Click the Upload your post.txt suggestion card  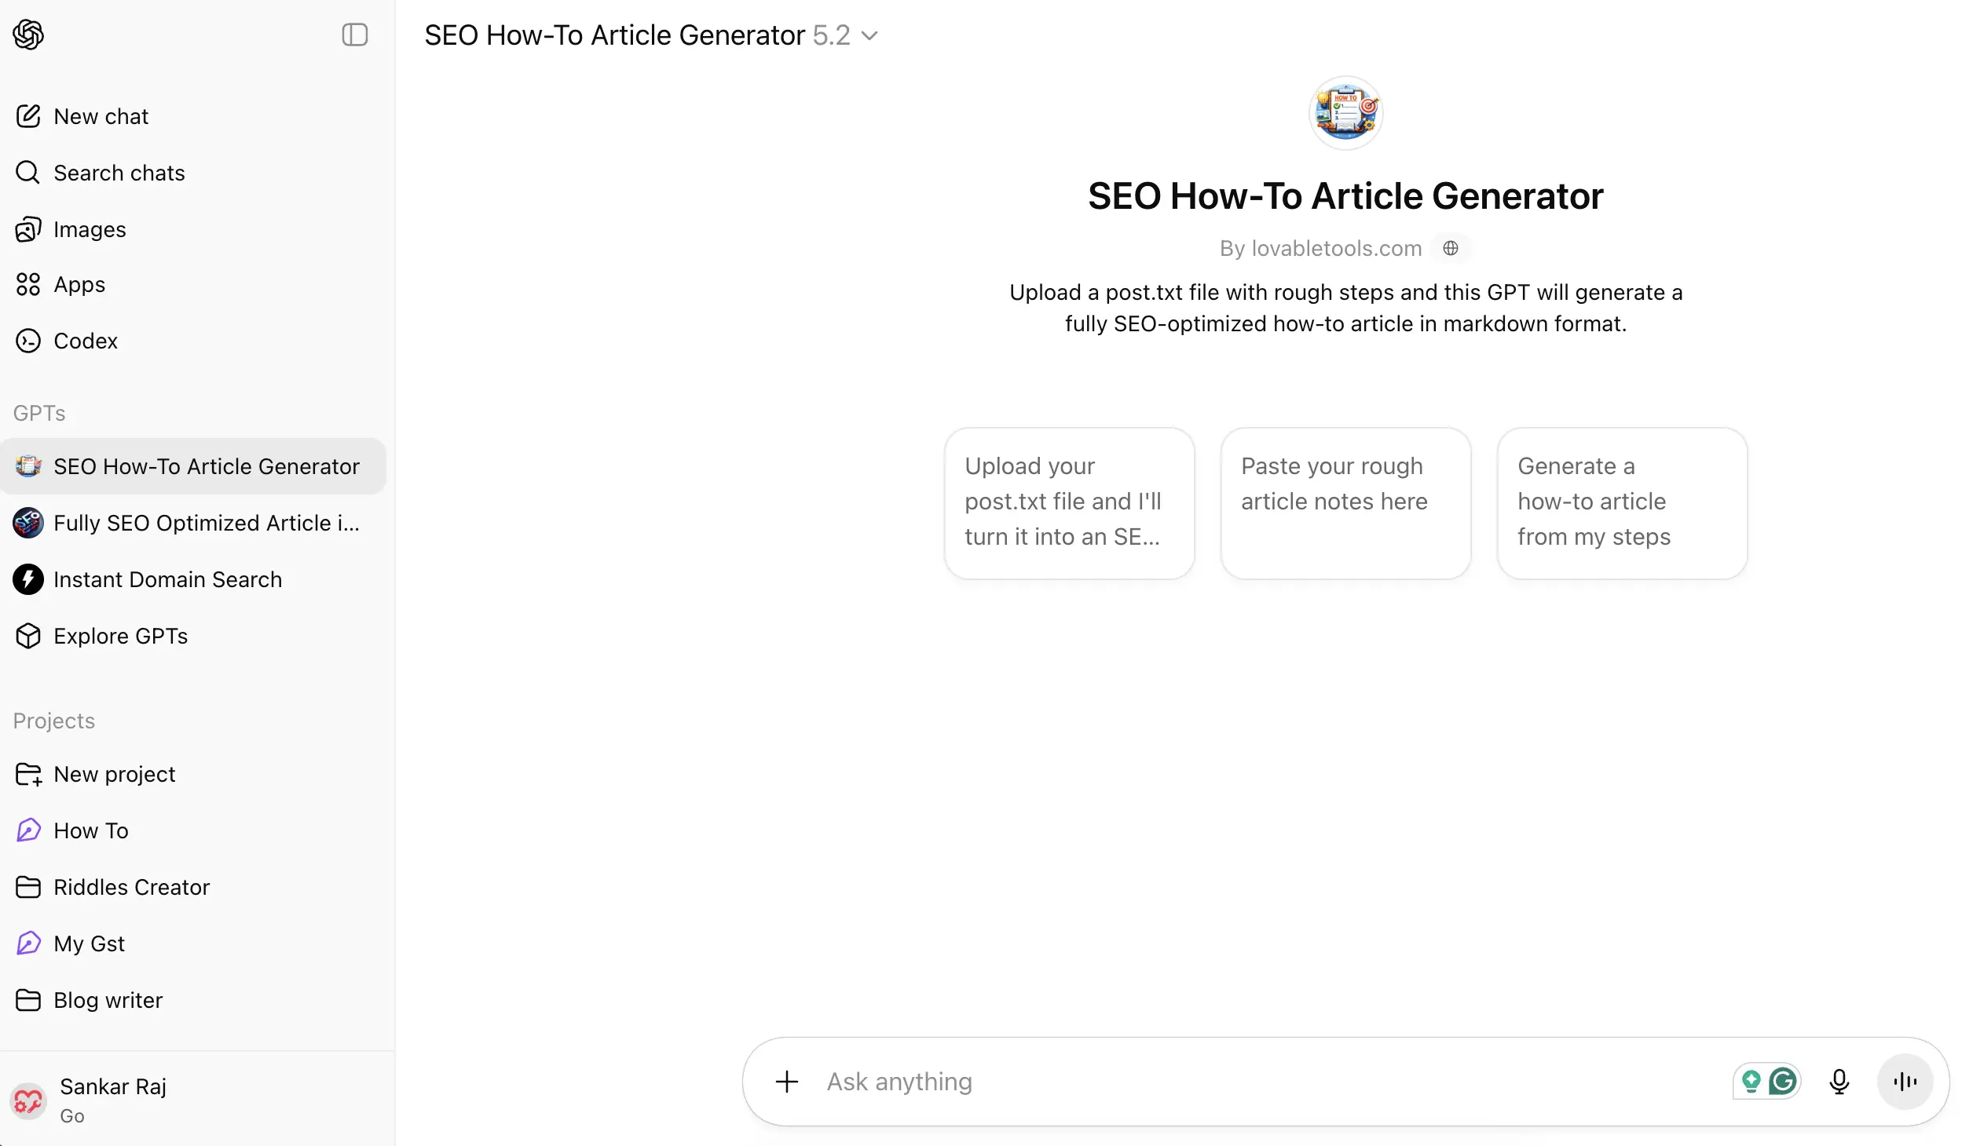pos(1069,502)
